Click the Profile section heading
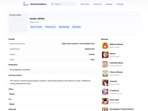148x111 pixels. click(x=12, y=39)
